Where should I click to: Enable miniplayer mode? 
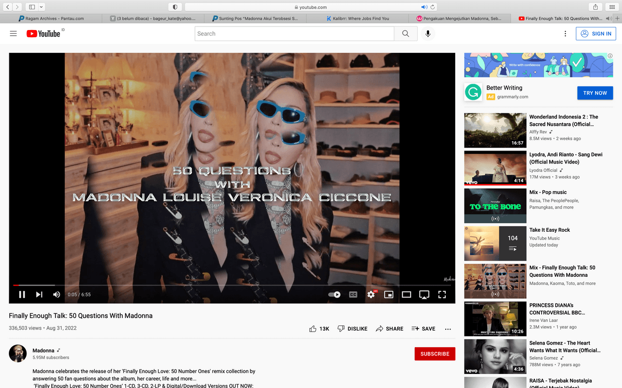pos(389,294)
